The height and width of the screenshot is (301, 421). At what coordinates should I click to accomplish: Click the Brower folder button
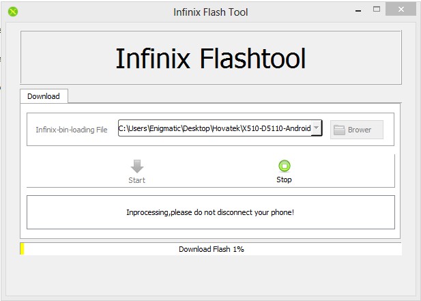coord(357,130)
